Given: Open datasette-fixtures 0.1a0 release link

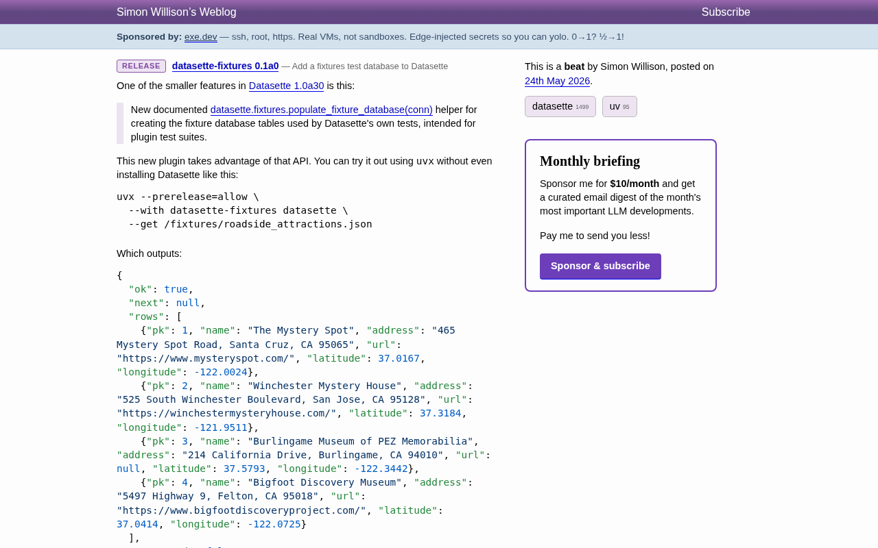Looking at the screenshot, I should click(x=225, y=66).
